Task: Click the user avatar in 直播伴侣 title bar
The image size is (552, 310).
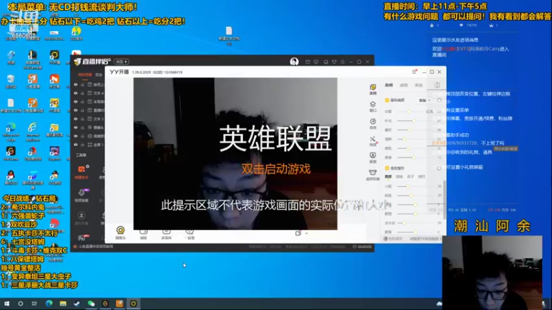Action: 295,61
